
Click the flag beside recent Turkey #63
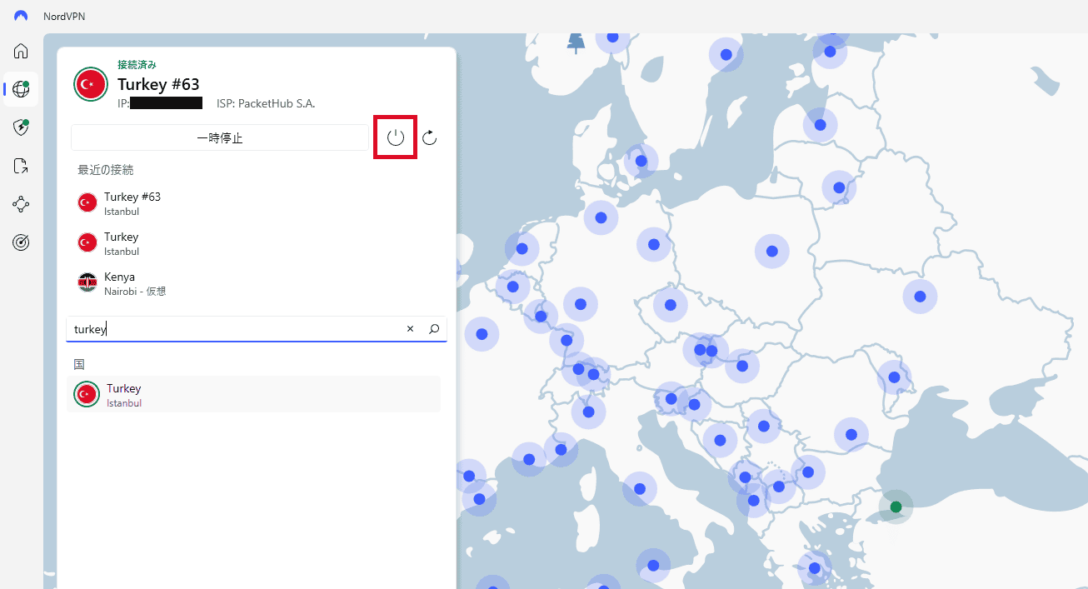pyautogui.click(x=87, y=202)
